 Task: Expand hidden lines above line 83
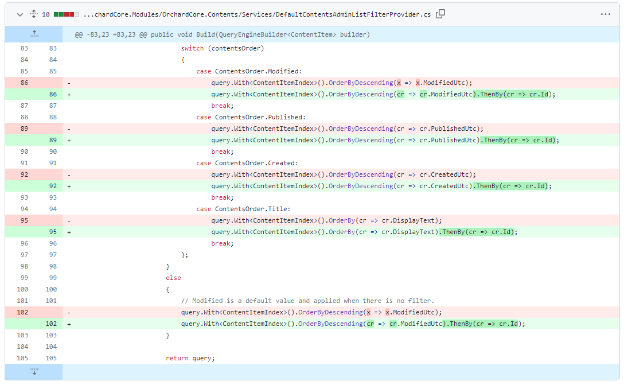pyautogui.click(x=34, y=34)
